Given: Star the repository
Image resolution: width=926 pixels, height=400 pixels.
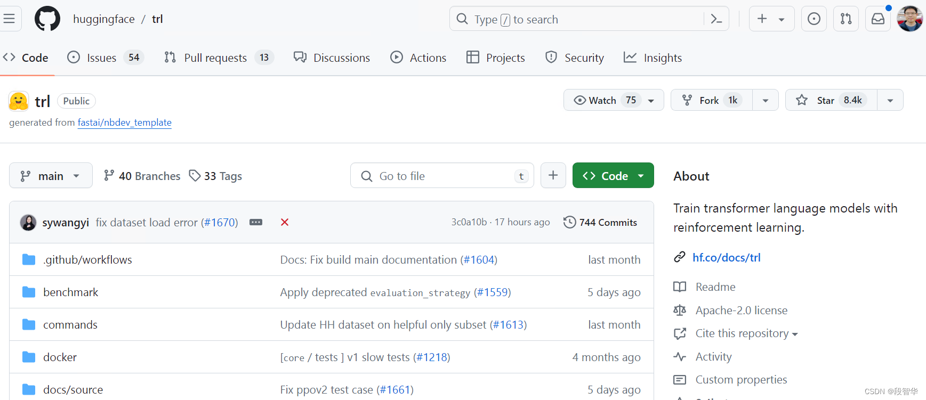Looking at the screenshot, I should [832, 100].
